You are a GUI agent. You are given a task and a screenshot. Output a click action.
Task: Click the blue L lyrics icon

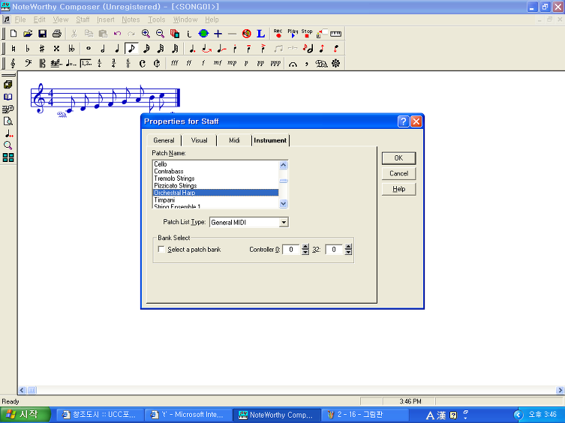click(261, 34)
